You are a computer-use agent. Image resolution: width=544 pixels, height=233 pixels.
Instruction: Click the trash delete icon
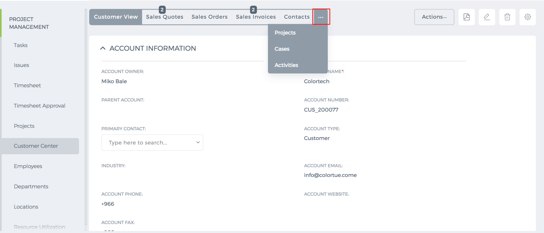pos(507,17)
